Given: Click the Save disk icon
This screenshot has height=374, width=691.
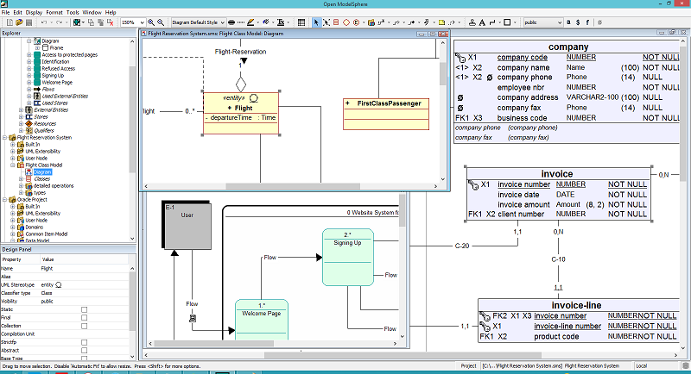Looking at the screenshot, I should click(x=27, y=22).
